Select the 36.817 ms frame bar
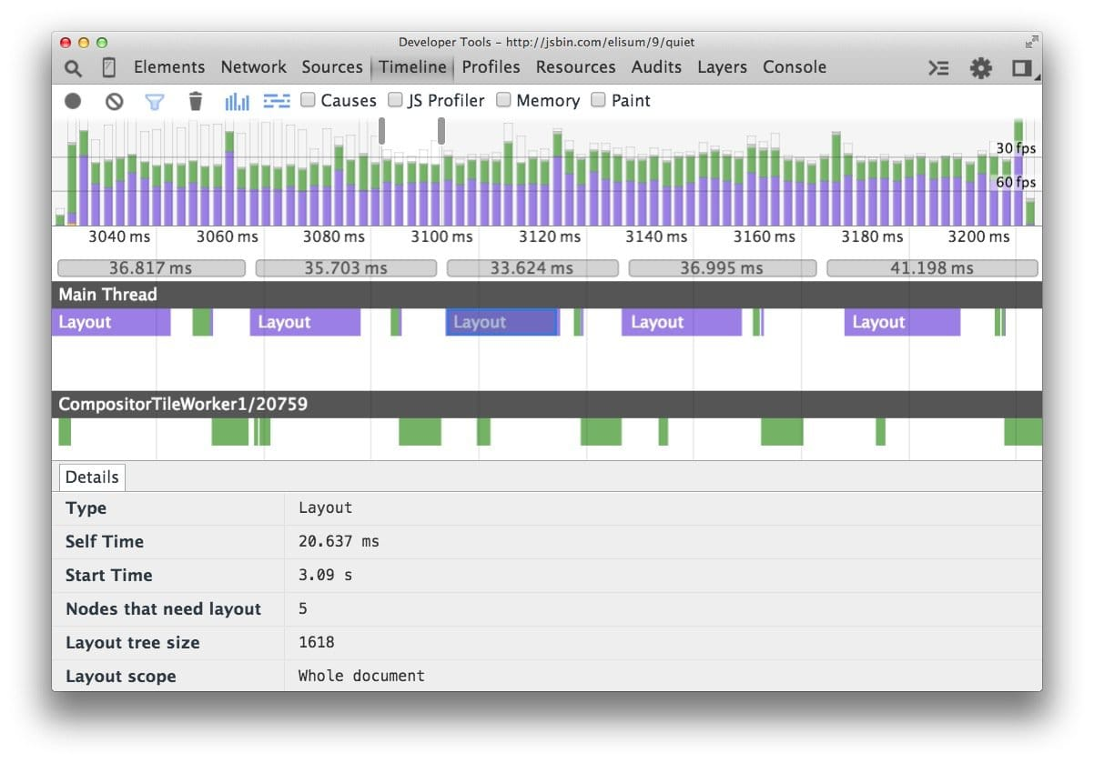 (151, 268)
